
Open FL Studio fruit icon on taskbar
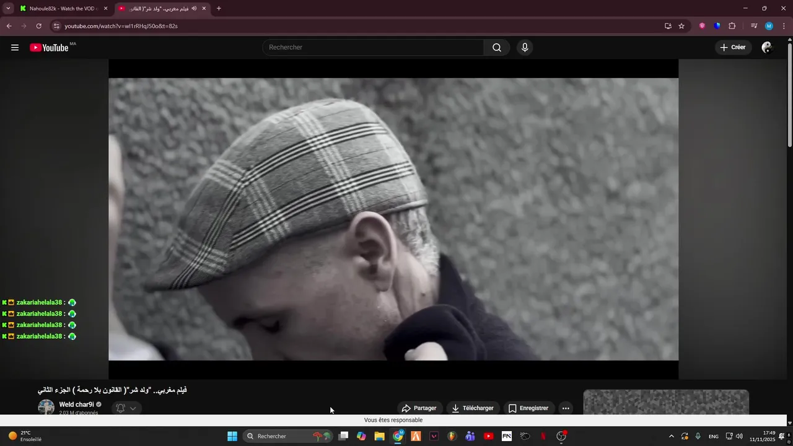coord(452,436)
